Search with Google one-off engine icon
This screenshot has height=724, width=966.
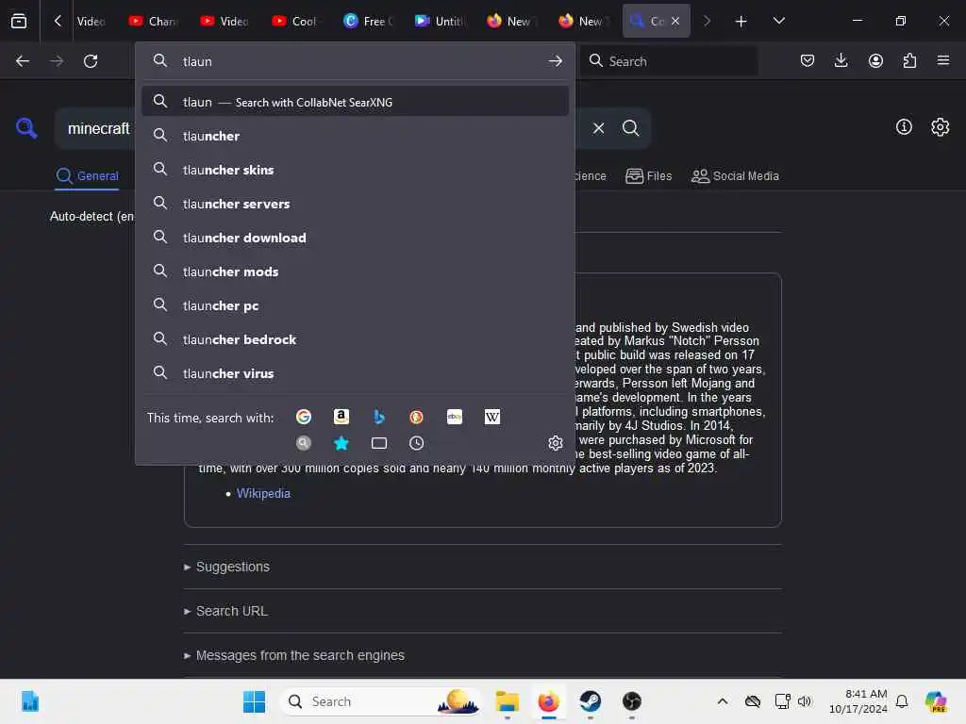[x=304, y=417]
